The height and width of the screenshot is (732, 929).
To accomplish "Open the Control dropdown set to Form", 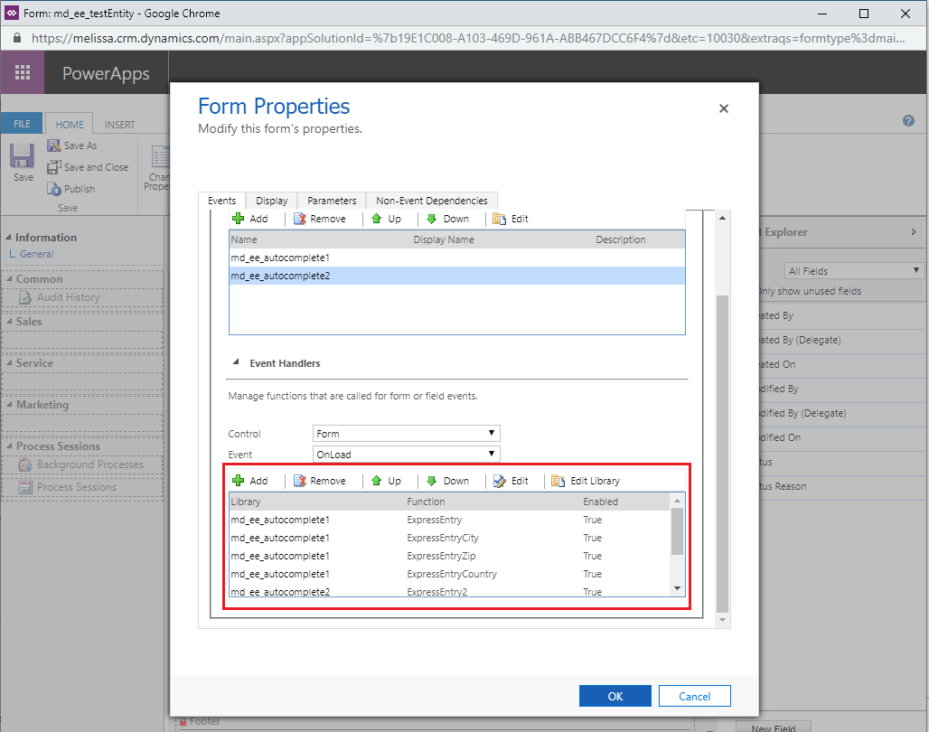I will (x=406, y=434).
